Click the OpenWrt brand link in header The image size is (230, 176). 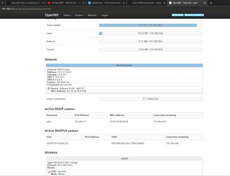click(x=51, y=15)
